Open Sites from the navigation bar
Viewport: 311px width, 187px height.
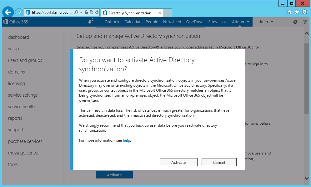213,22
